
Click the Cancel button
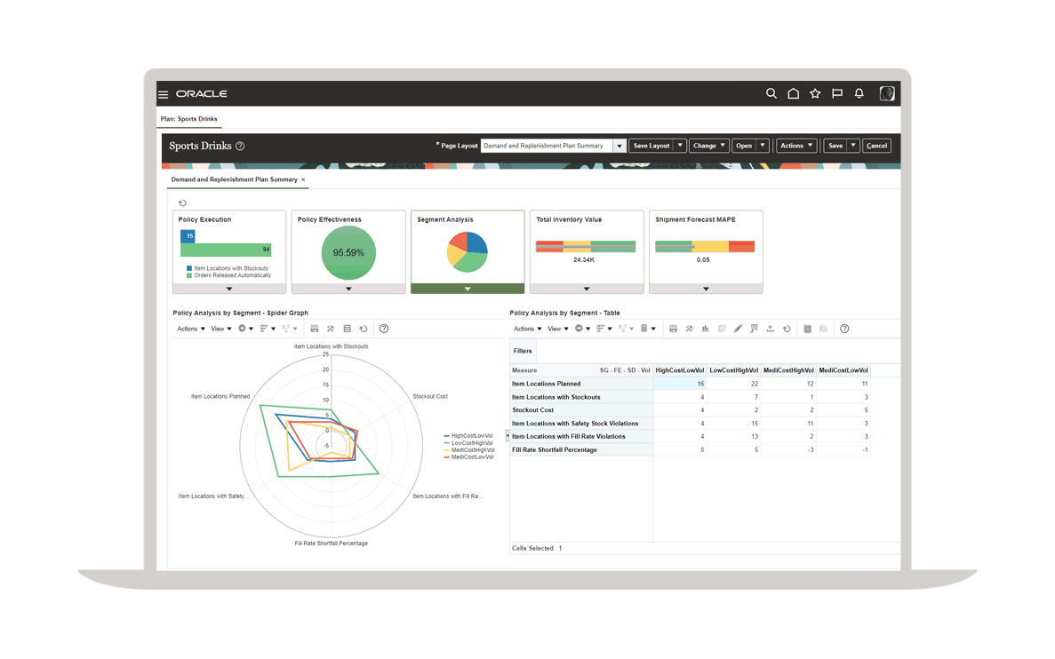[876, 146]
